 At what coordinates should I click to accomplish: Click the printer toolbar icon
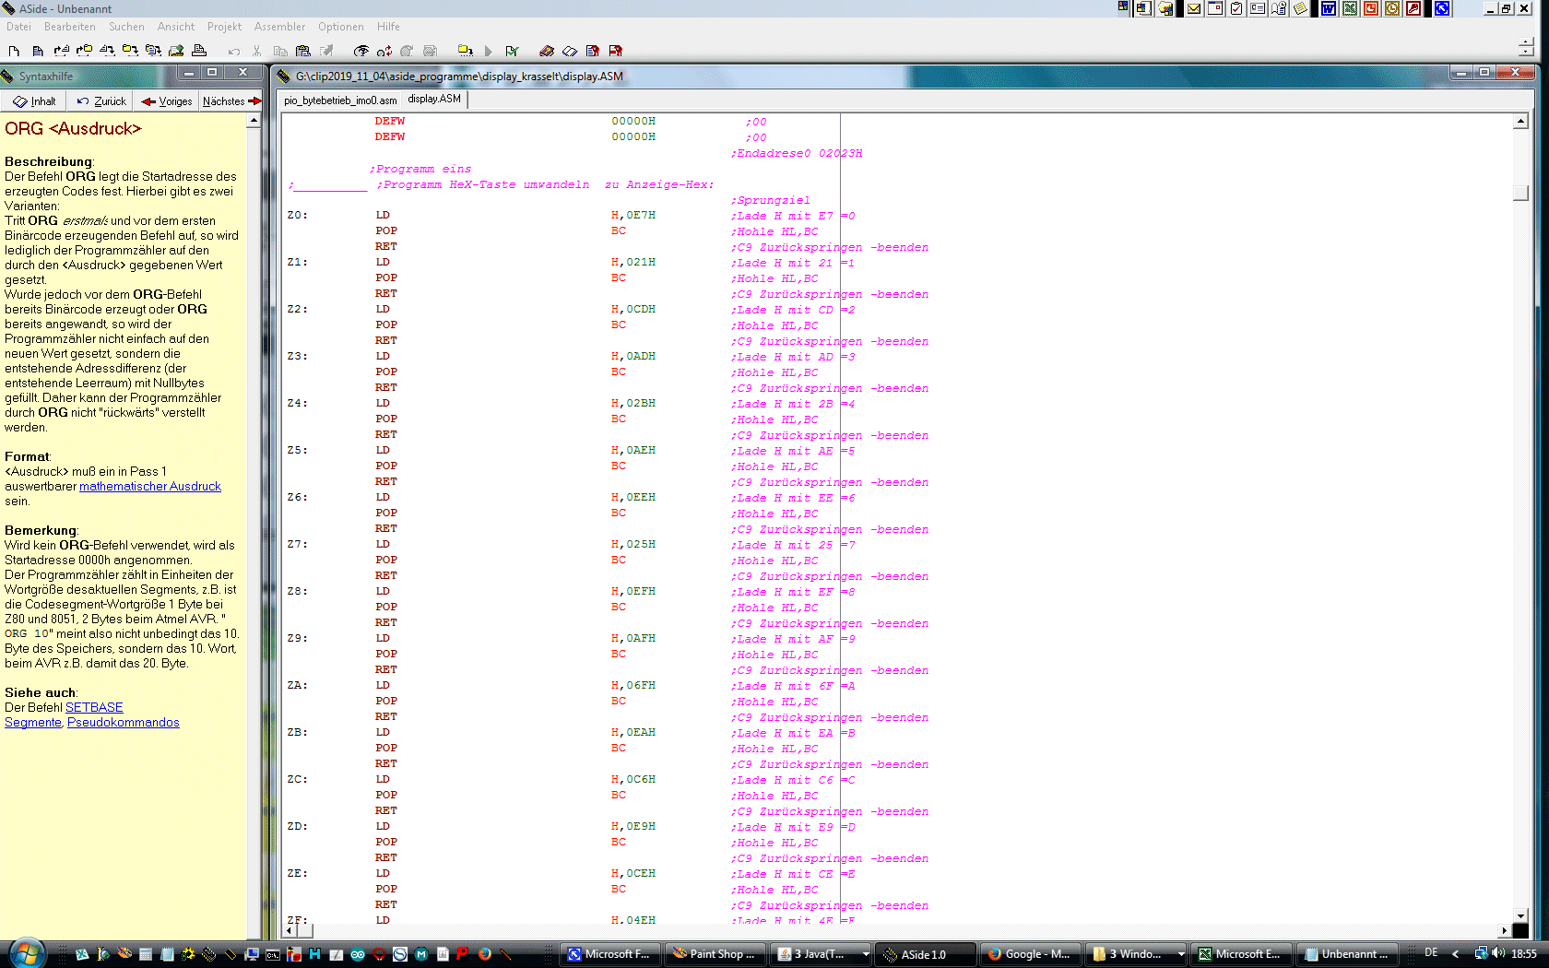tap(199, 51)
